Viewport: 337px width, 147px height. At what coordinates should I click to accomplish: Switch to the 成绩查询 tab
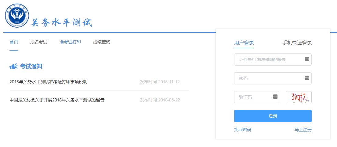[x=101, y=42]
